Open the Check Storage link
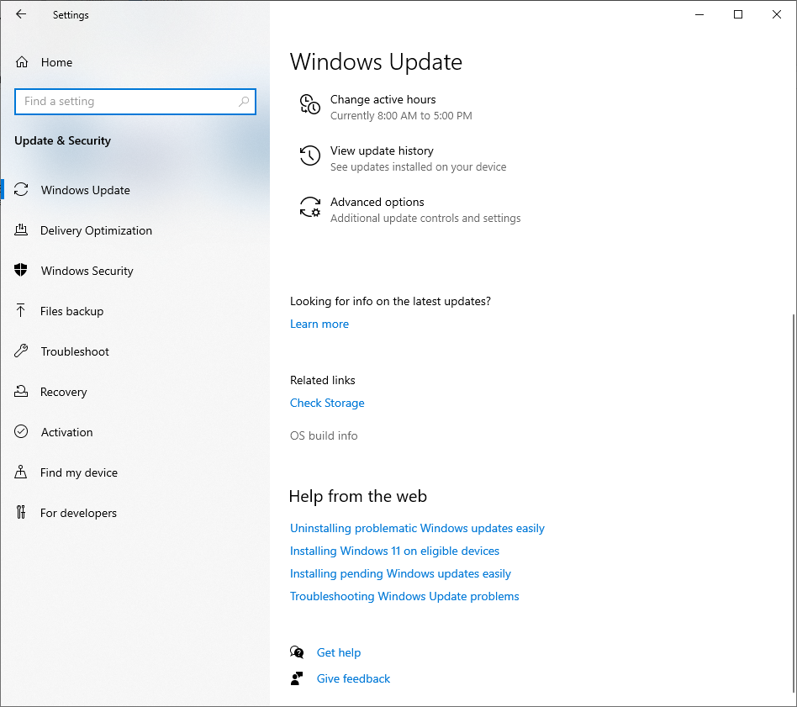Viewport: 797px width, 707px height. (327, 403)
